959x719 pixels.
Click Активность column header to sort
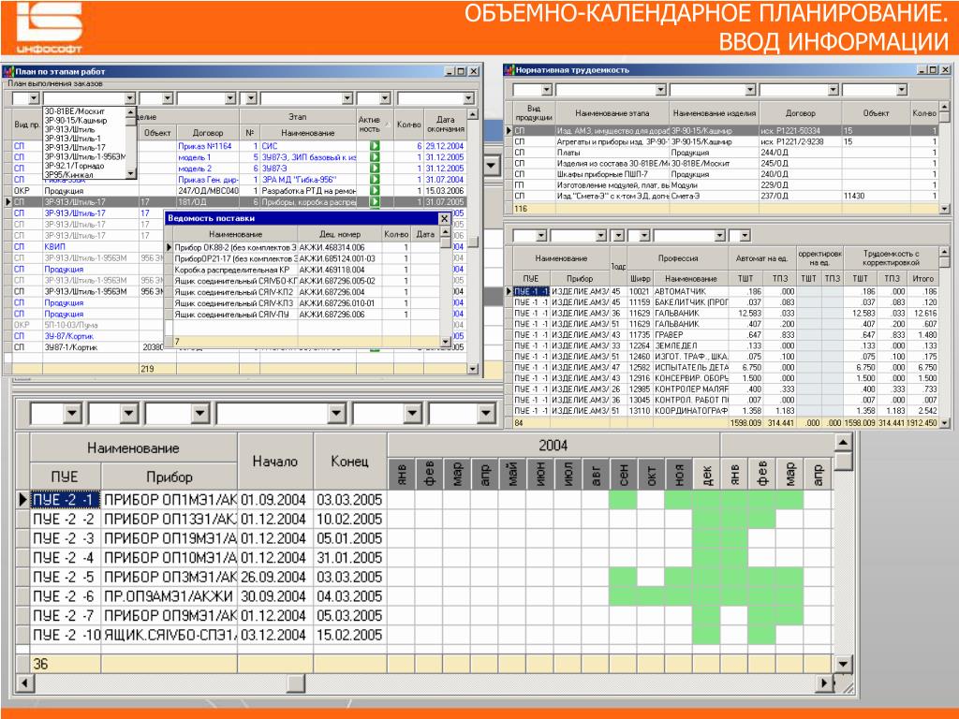(373, 125)
